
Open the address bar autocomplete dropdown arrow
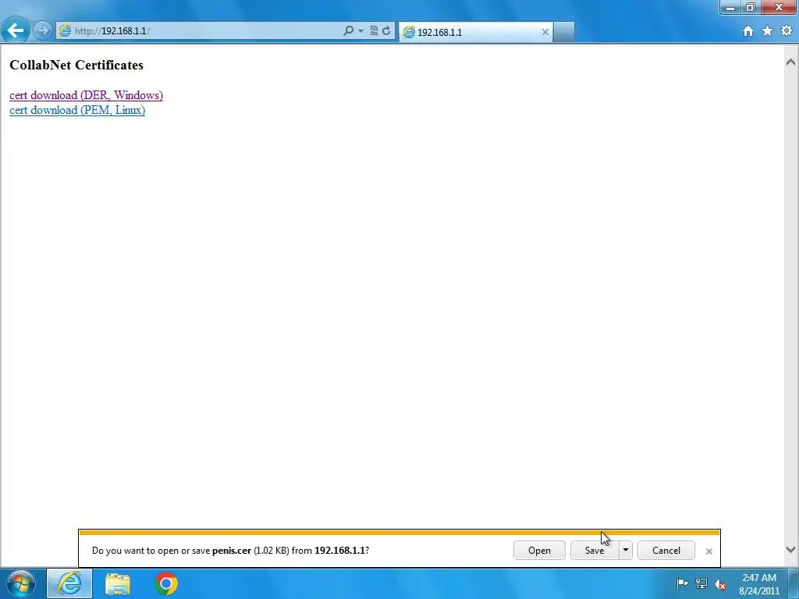tap(360, 30)
